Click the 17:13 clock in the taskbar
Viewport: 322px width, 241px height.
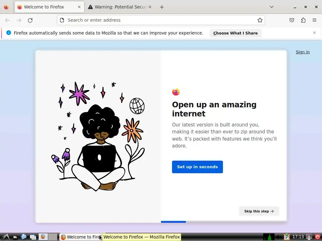click(298, 237)
